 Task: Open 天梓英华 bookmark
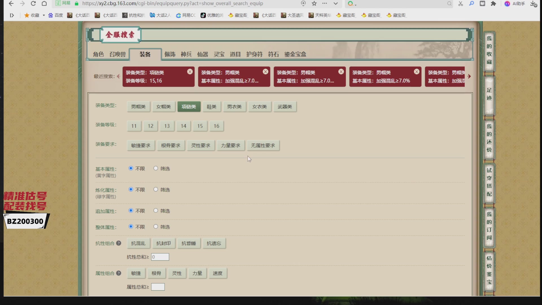pyautogui.click(x=320, y=15)
